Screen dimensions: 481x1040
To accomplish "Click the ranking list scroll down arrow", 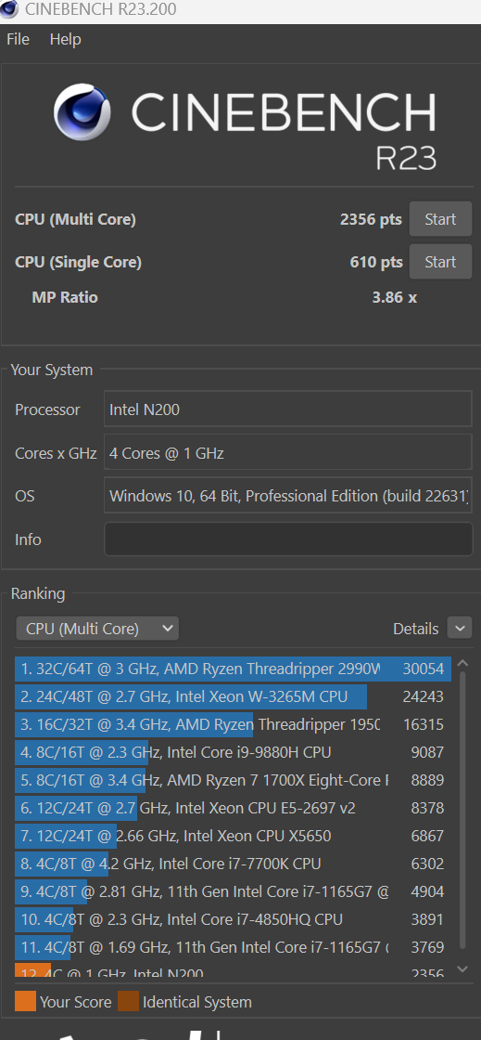I will (x=462, y=969).
